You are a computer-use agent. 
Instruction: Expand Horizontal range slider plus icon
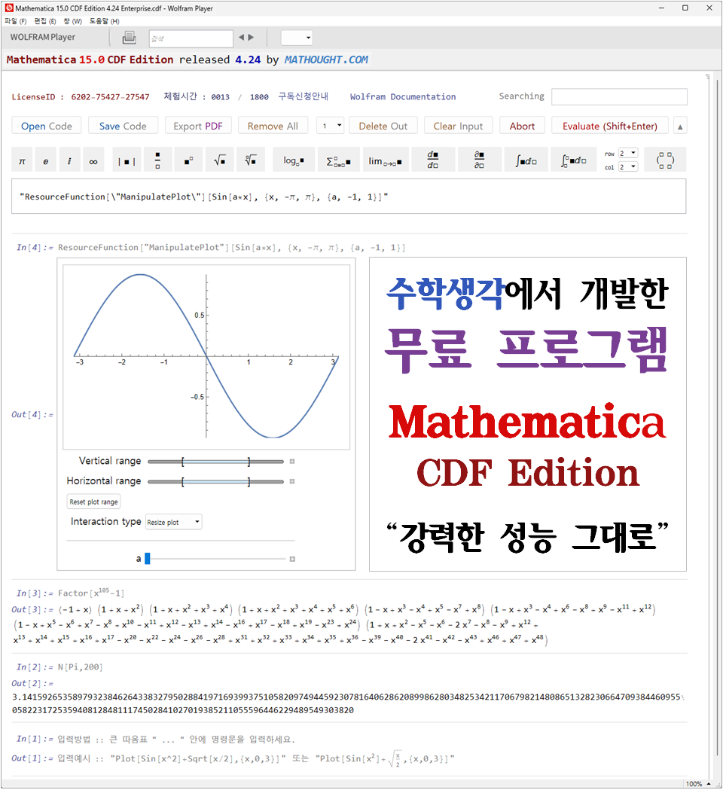(292, 482)
